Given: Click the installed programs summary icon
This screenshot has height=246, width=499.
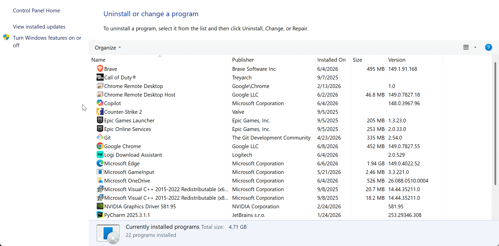Looking at the screenshot, I should pos(108,234).
